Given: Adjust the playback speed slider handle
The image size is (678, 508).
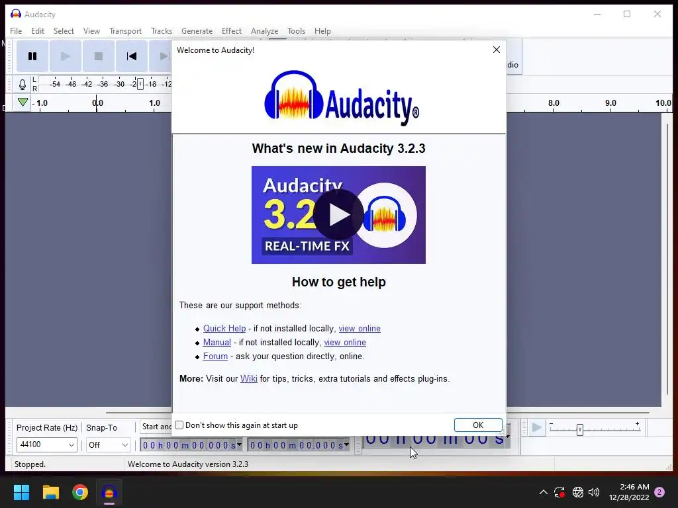Looking at the screenshot, I should pos(580,429).
